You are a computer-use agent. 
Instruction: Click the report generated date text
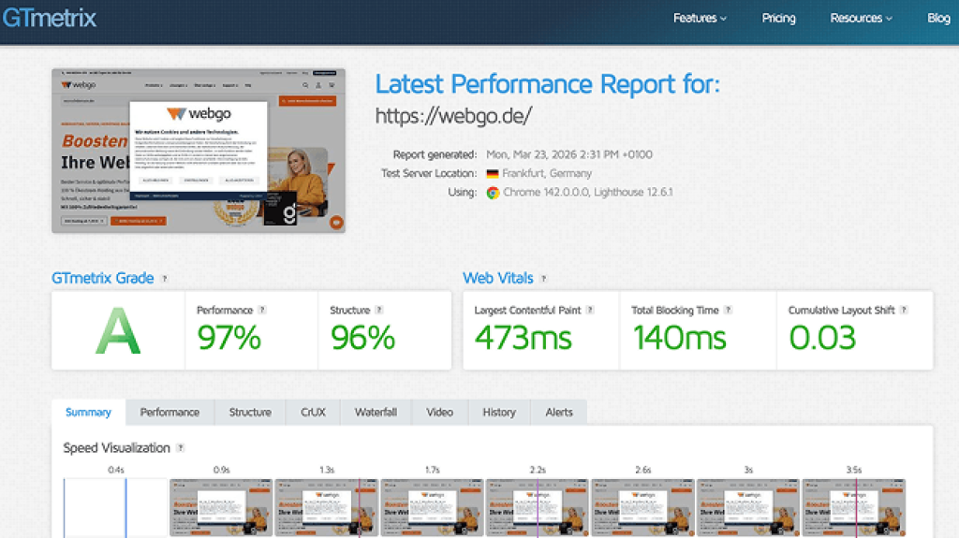pyautogui.click(x=568, y=154)
